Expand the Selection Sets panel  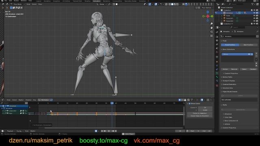(227, 88)
